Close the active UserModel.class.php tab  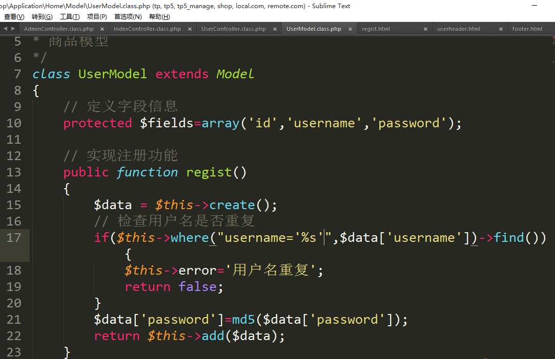[x=351, y=29]
